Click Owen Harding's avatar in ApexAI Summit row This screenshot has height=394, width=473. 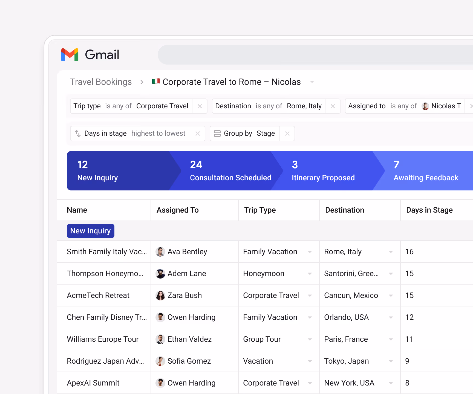pos(160,383)
